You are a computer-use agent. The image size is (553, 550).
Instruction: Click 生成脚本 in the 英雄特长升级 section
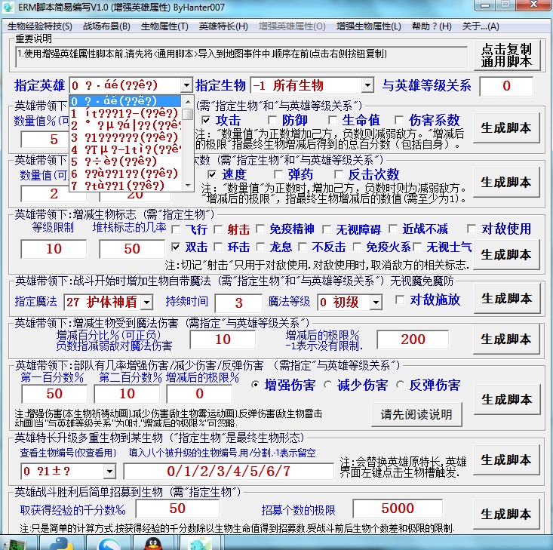click(506, 459)
